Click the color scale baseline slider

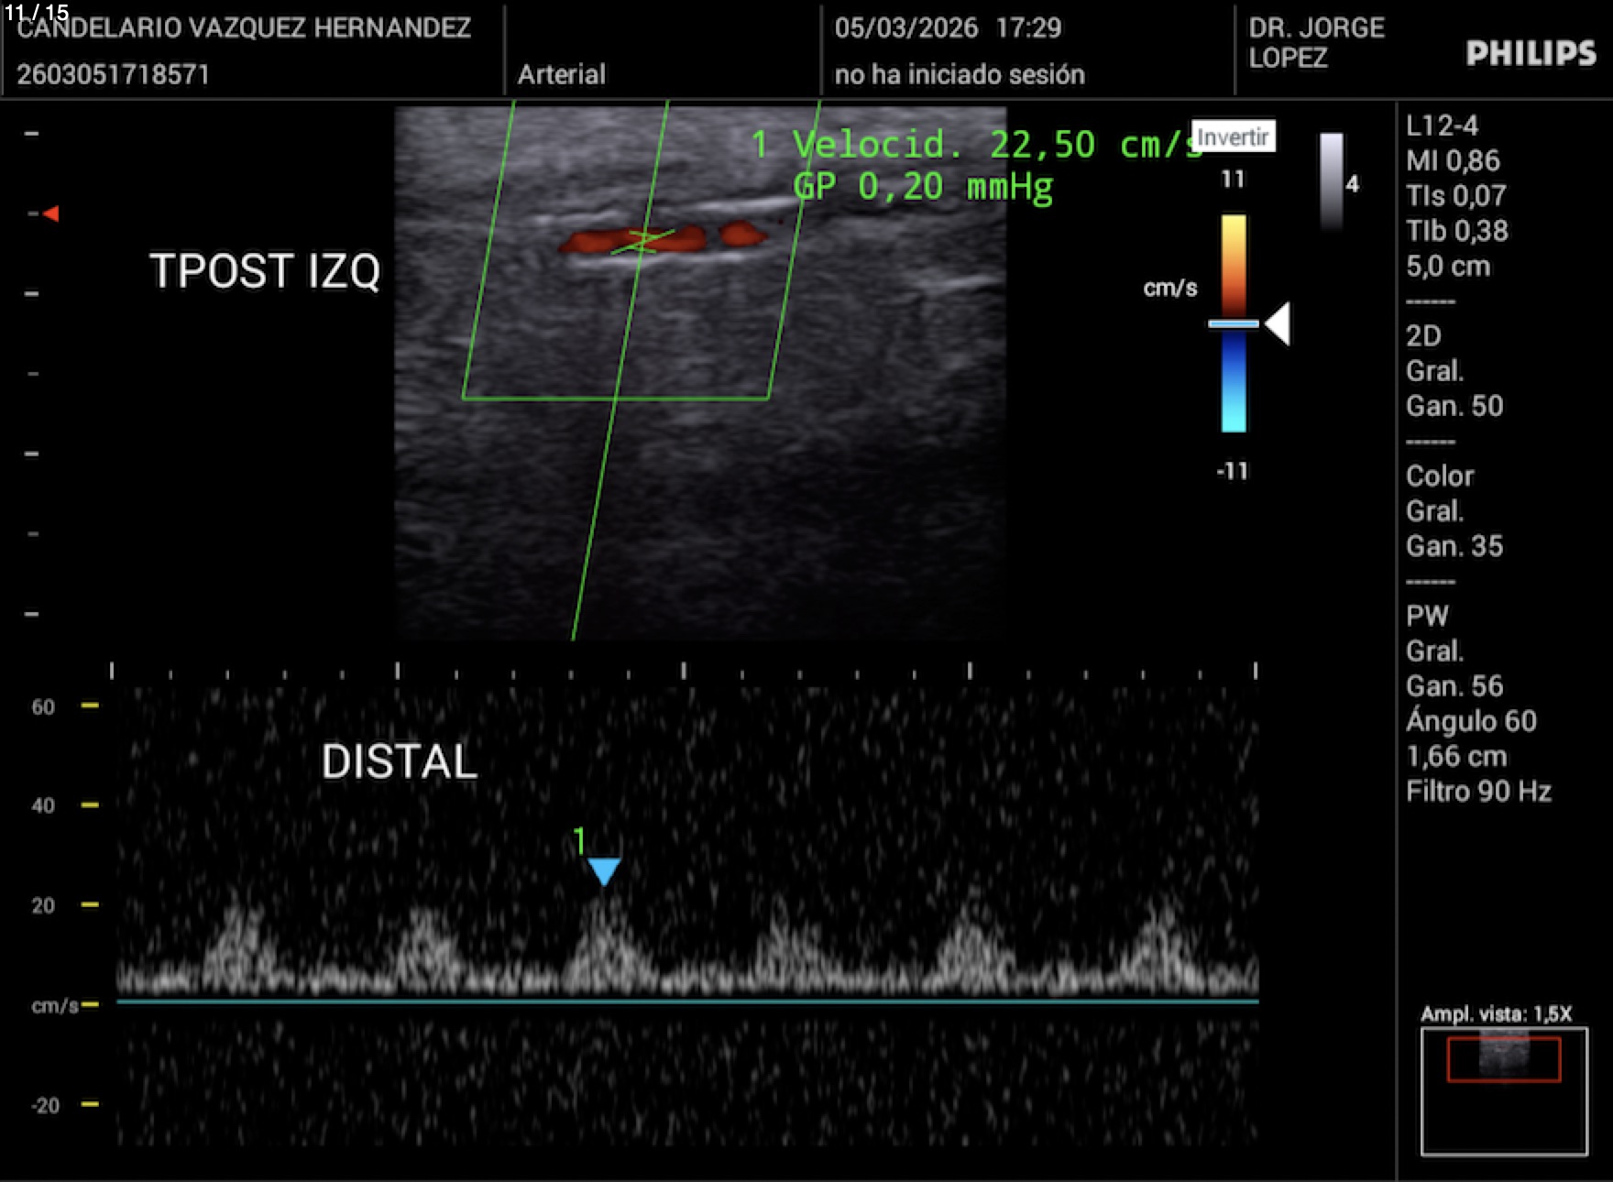1233,323
